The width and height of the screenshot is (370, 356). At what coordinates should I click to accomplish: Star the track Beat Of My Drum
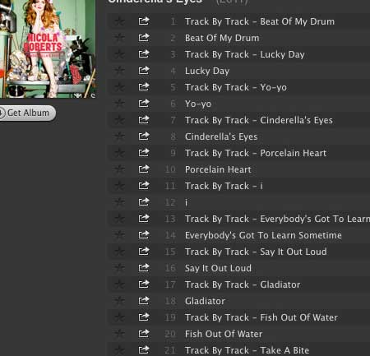[119, 38]
